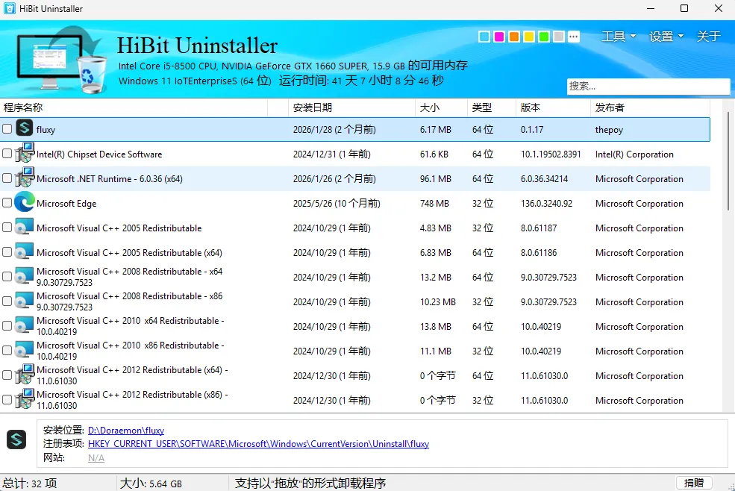Select Intel(R) Corporation publisher cell
735x491 pixels.
click(634, 154)
